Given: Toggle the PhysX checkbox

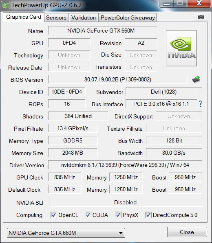Looking at the screenshot, I should click(x=118, y=215).
